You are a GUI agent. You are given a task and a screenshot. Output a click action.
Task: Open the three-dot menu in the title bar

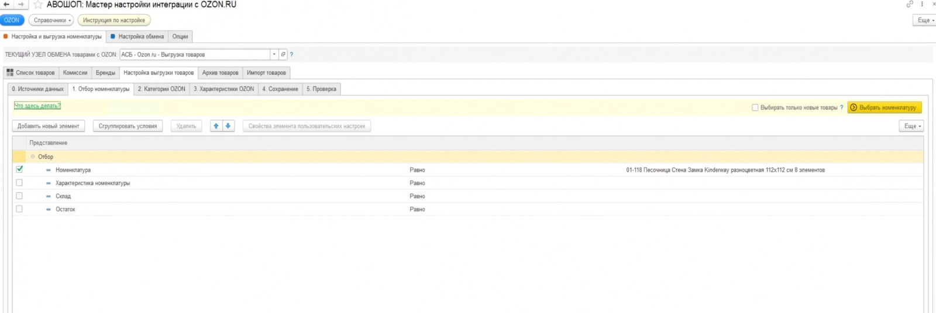(x=922, y=4)
